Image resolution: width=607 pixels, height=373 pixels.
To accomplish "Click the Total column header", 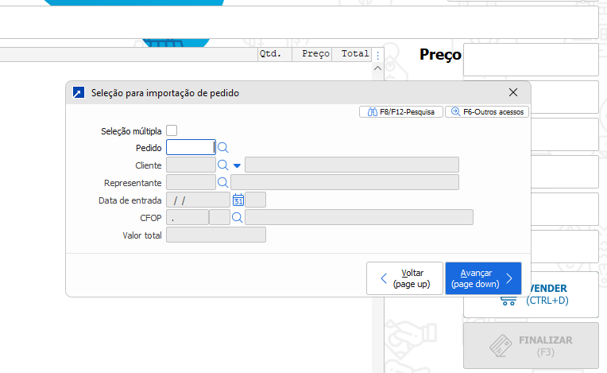I will [351, 54].
